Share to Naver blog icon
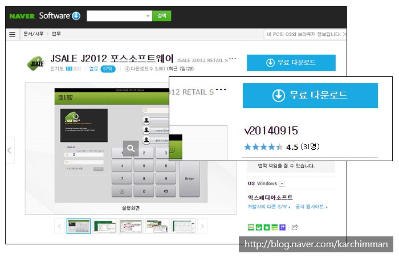 pos(251,227)
